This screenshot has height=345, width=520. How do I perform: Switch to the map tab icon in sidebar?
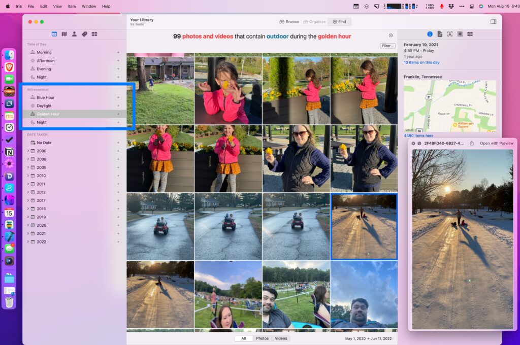[64, 34]
